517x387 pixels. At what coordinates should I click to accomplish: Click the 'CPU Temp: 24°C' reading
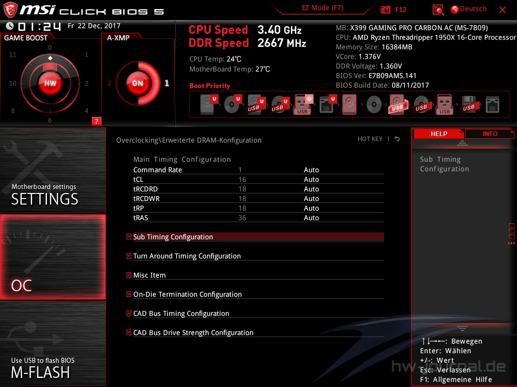pos(215,59)
